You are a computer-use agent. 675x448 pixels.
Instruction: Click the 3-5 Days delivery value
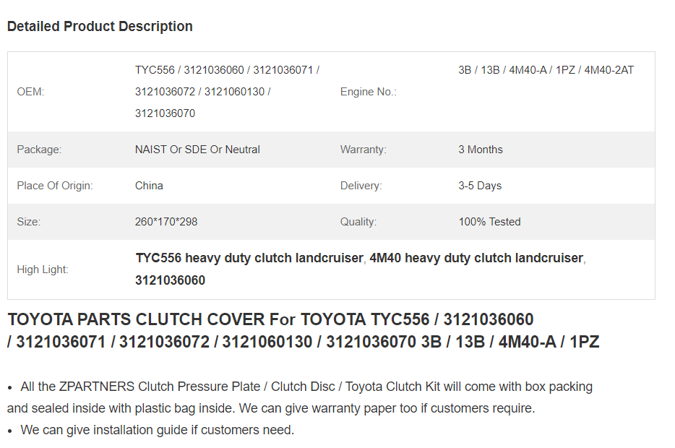coord(480,186)
